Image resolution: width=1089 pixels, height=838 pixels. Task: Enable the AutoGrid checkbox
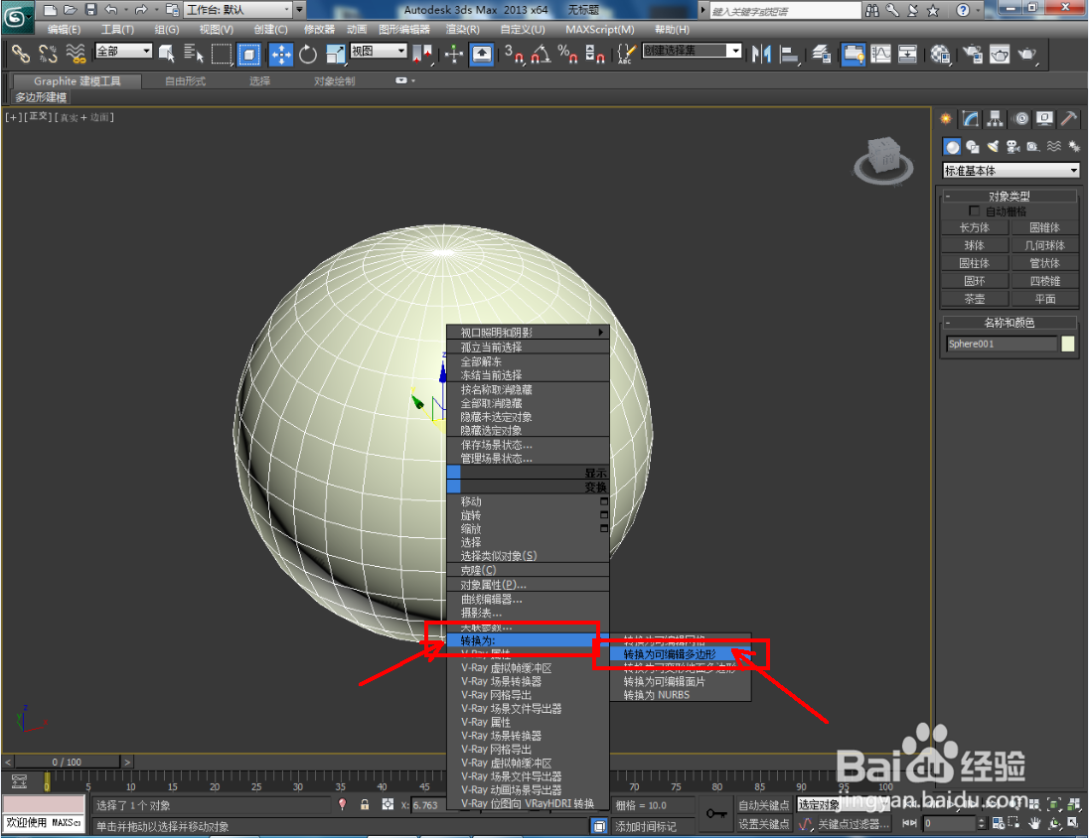pyautogui.click(x=974, y=210)
